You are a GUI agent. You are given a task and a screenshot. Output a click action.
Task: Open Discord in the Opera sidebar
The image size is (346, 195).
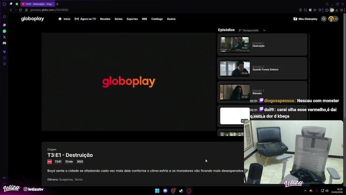point(4,43)
